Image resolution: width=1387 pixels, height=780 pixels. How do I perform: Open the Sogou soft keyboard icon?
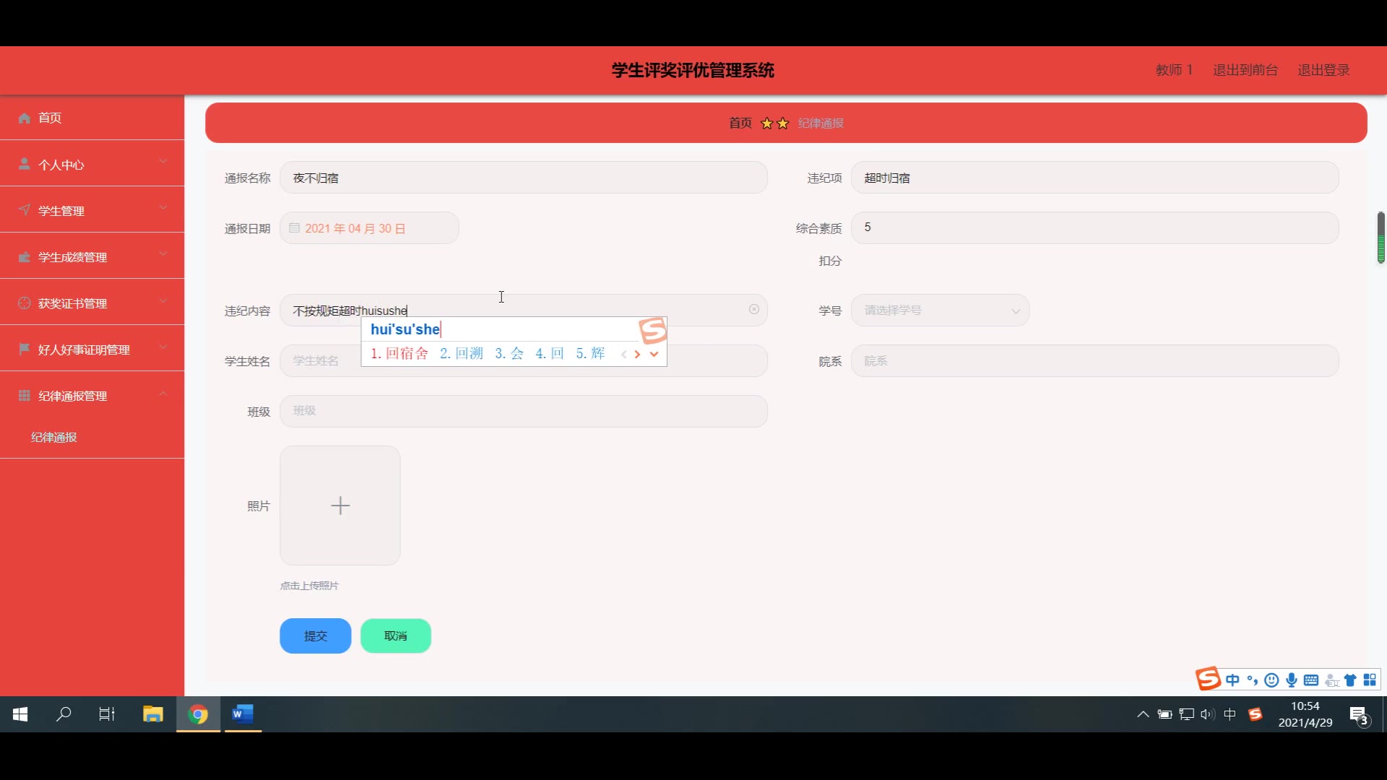(1311, 680)
